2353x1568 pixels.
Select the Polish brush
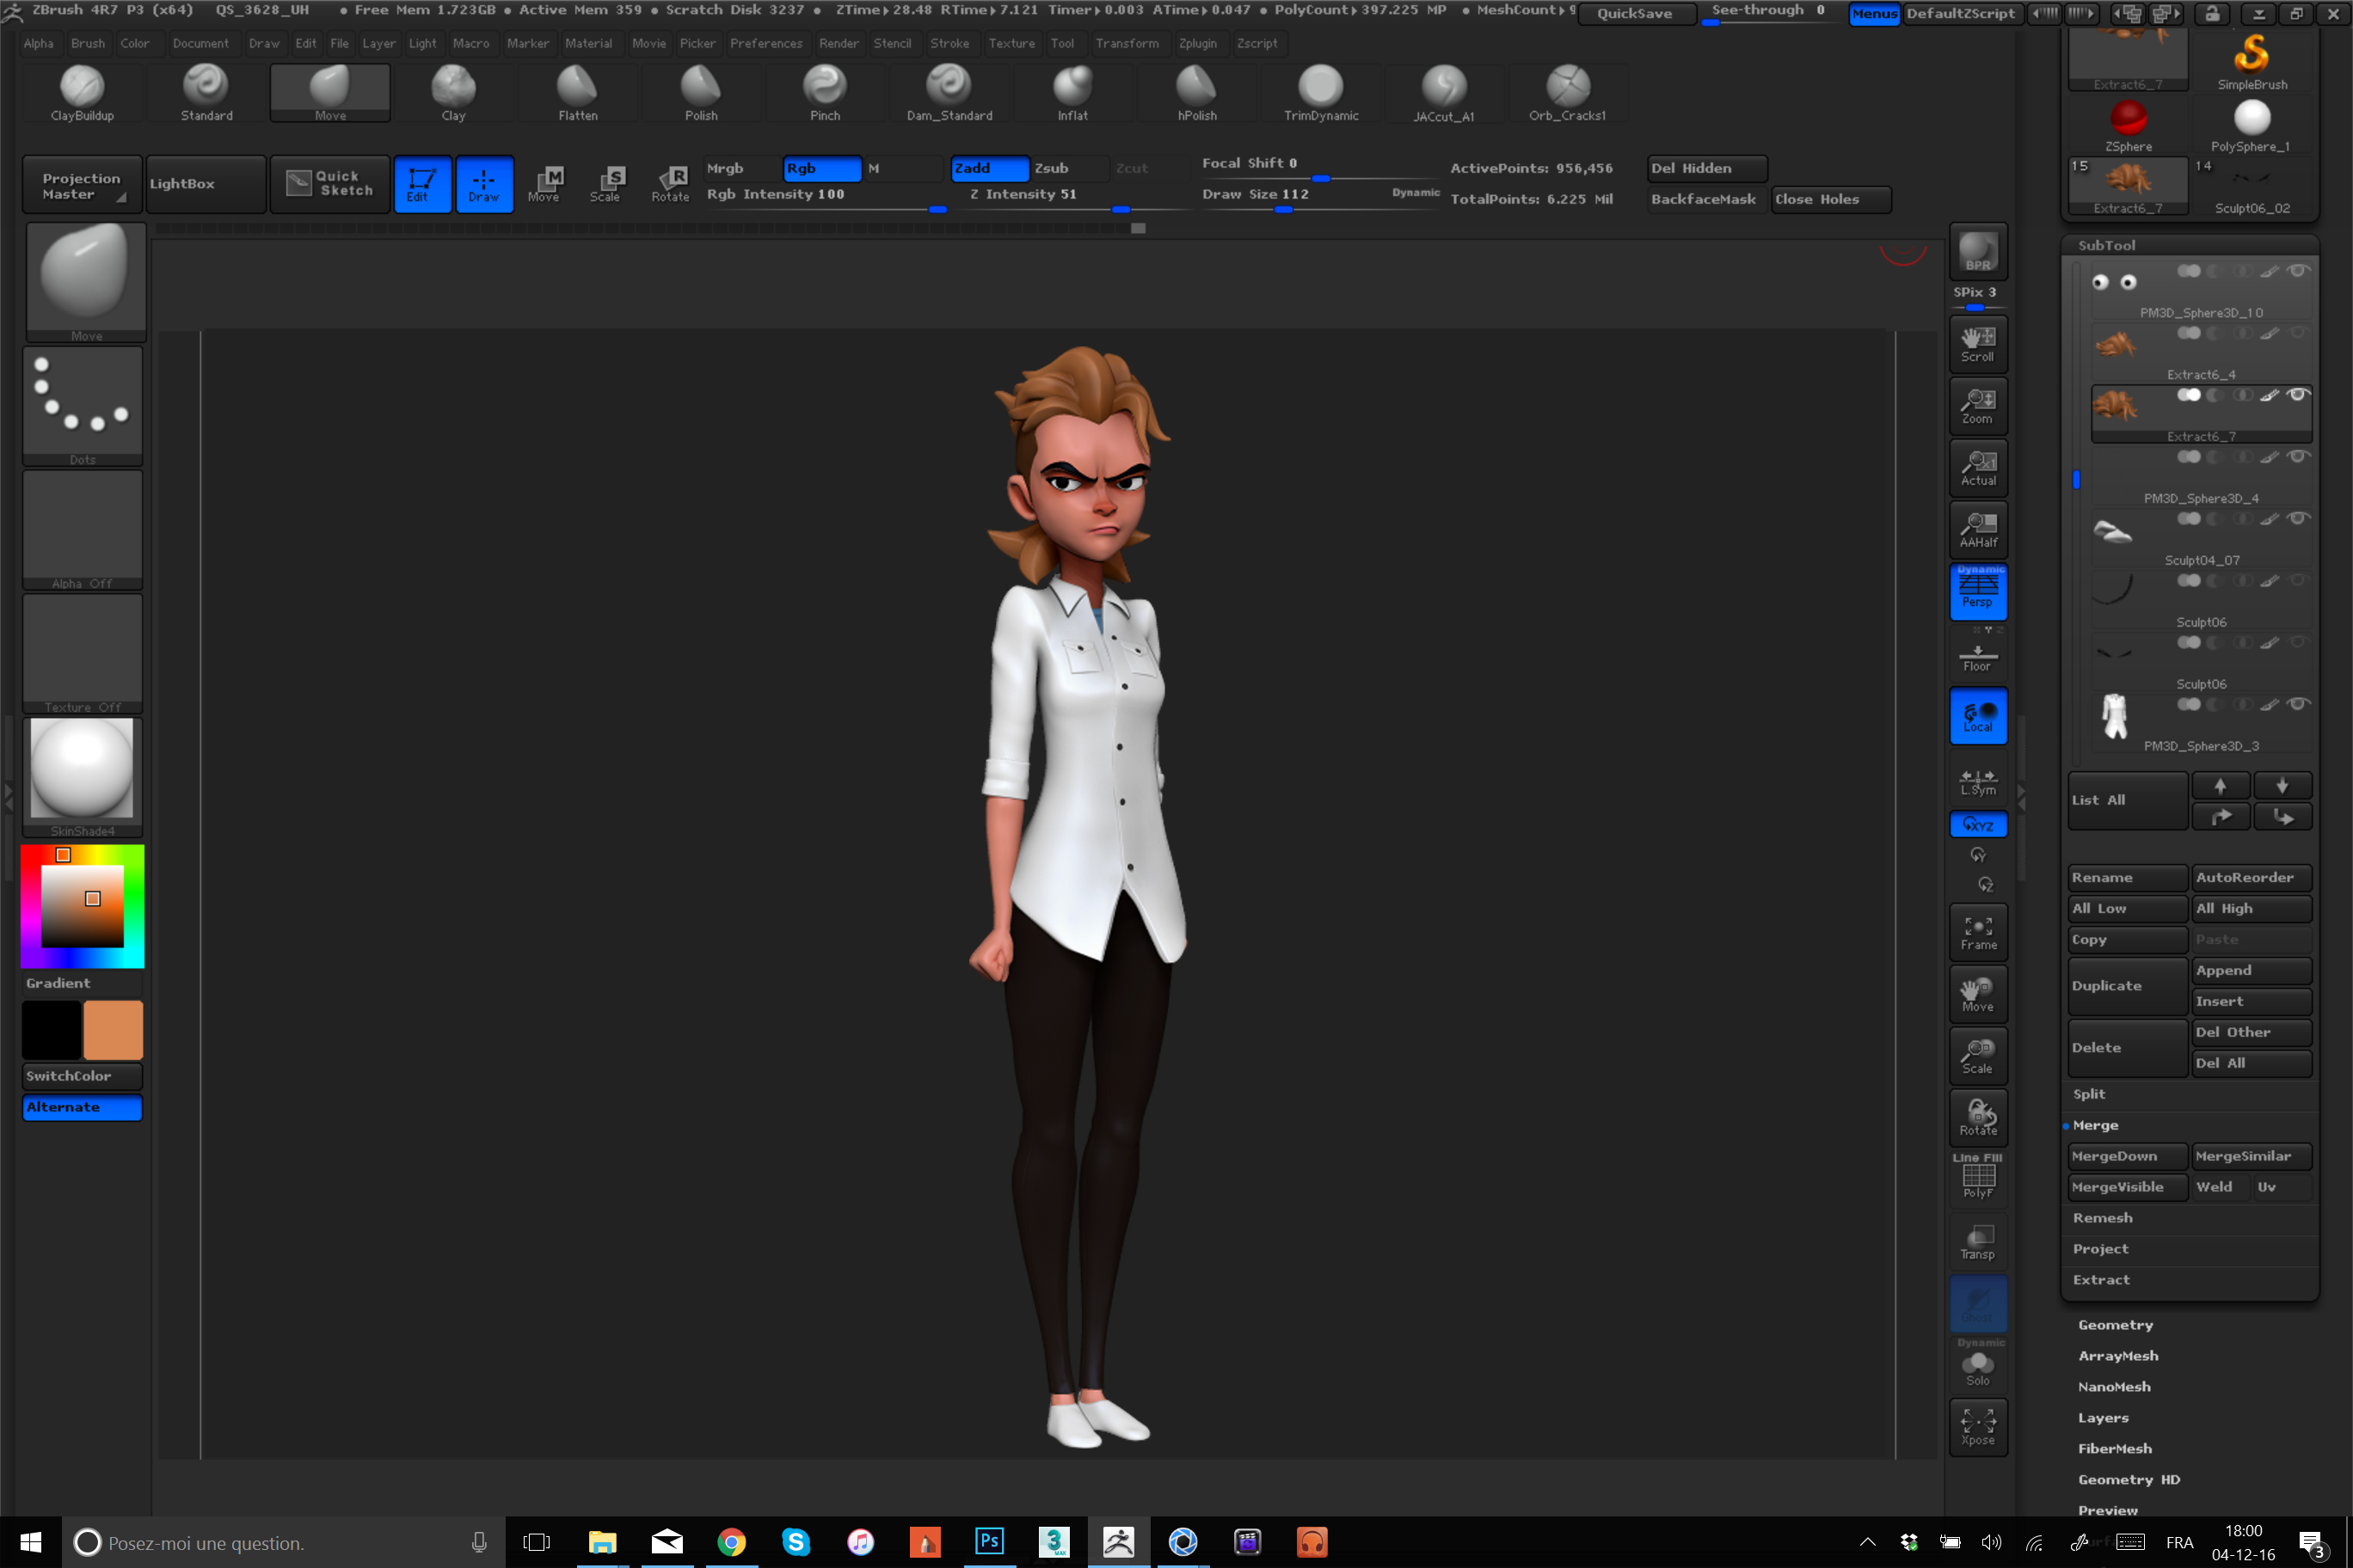(x=701, y=93)
